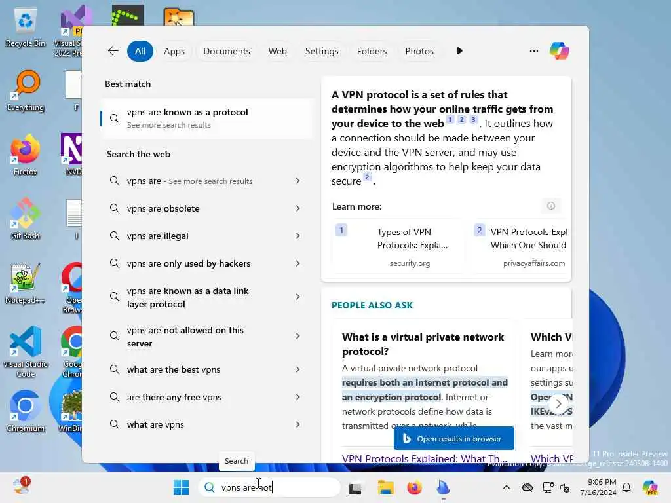Screen dimensions: 671x503
Task: Open File Explorer on taskbar
Action: tap(385, 487)
